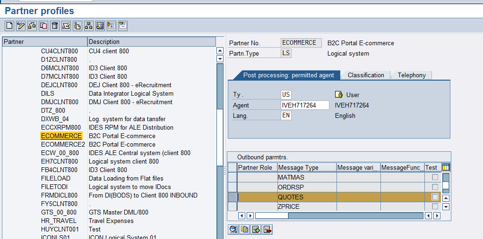Image resolution: width=483 pixels, height=239 pixels.
Task: Click the pencil Display/Change toolbar icon
Action: [21, 26]
